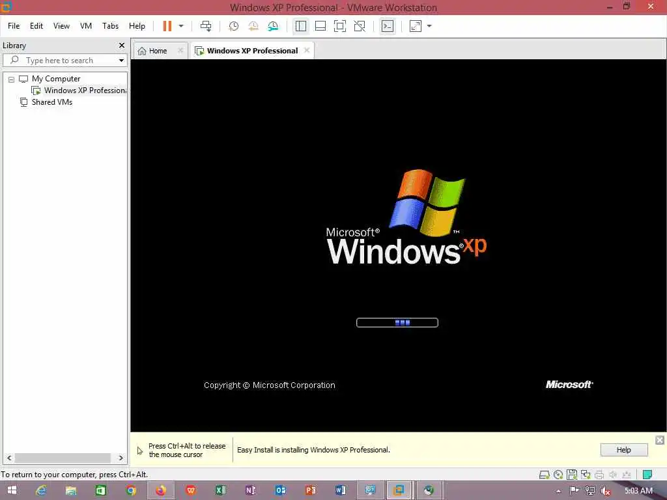Toggle the thumbnail bar view
This screenshot has height=500, width=667.
click(320, 26)
